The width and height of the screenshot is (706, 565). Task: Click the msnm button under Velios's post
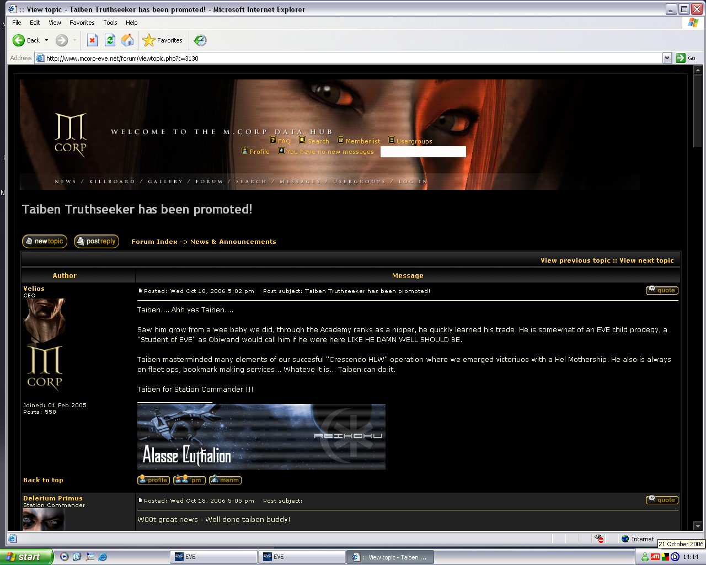225,480
